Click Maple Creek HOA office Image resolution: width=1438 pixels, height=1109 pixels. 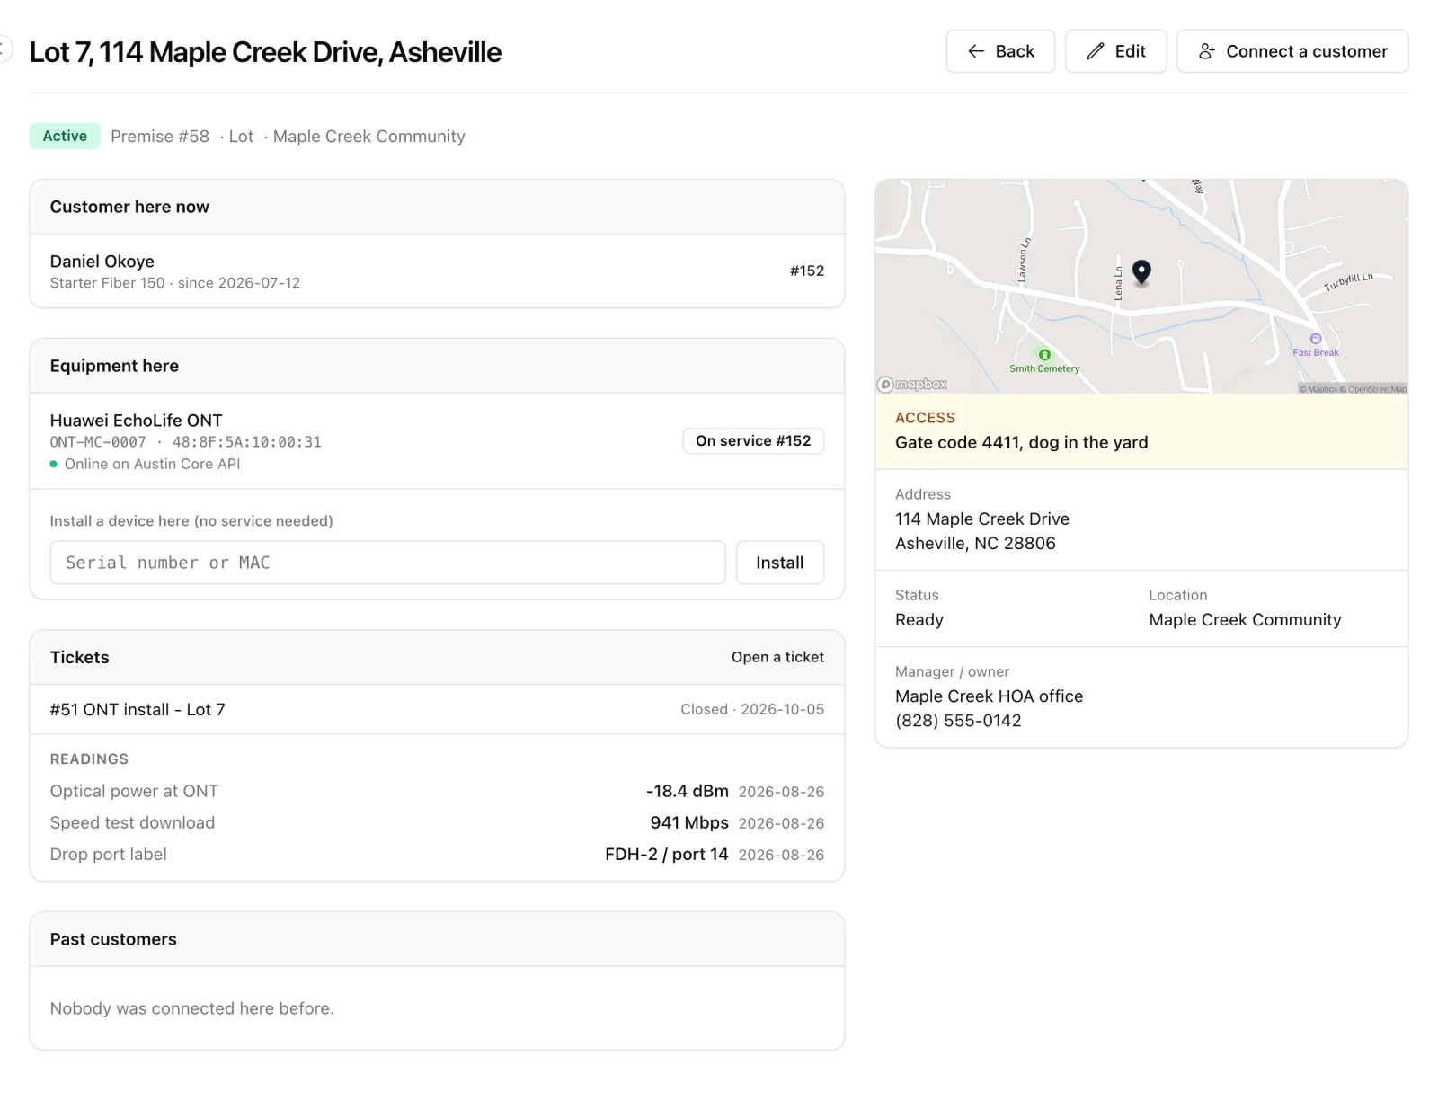989,696
